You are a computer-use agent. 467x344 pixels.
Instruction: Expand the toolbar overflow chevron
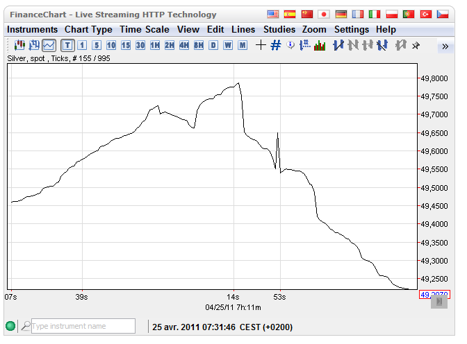(x=445, y=46)
